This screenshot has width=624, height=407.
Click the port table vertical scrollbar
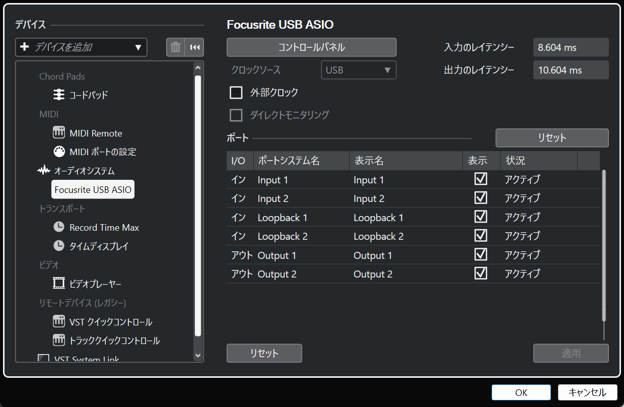(x=604, y=246)
